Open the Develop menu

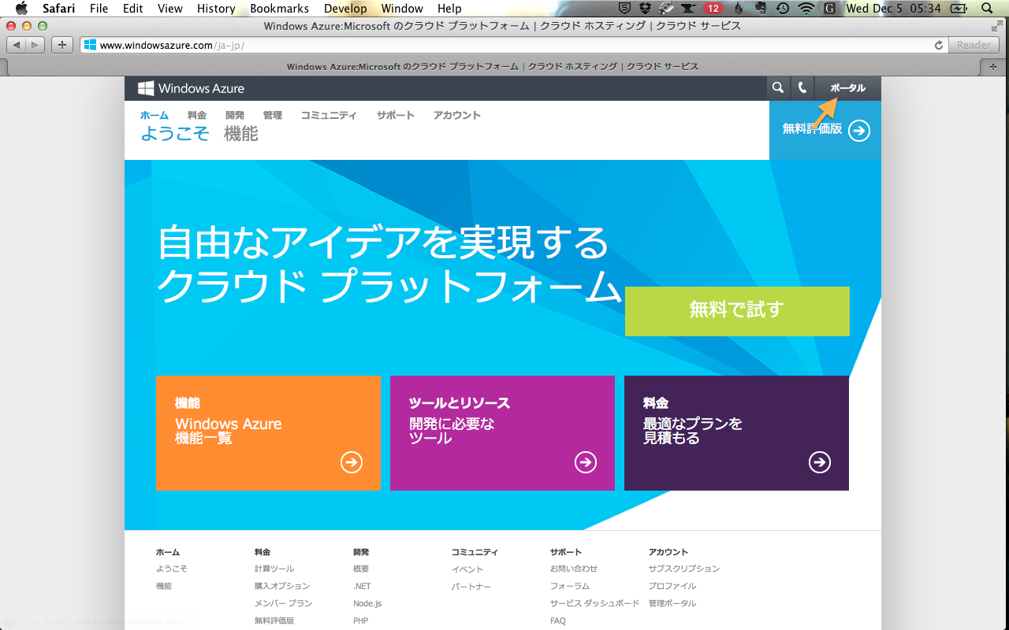click(x=345, y=9)
